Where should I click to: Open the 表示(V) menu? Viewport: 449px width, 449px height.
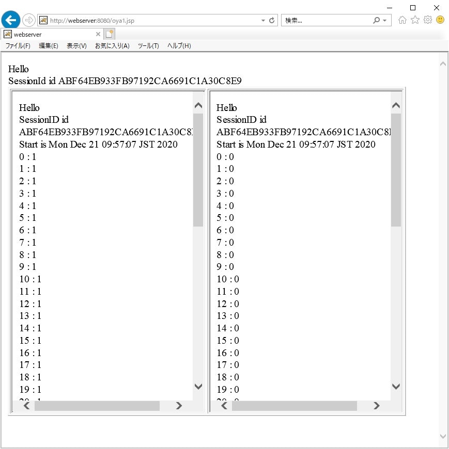click(76, 46)
